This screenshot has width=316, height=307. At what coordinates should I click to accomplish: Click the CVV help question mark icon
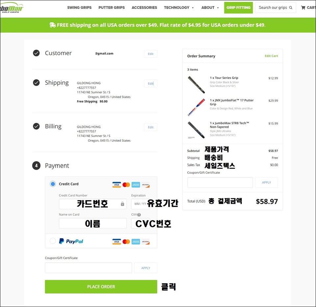(x=139, y=215)
